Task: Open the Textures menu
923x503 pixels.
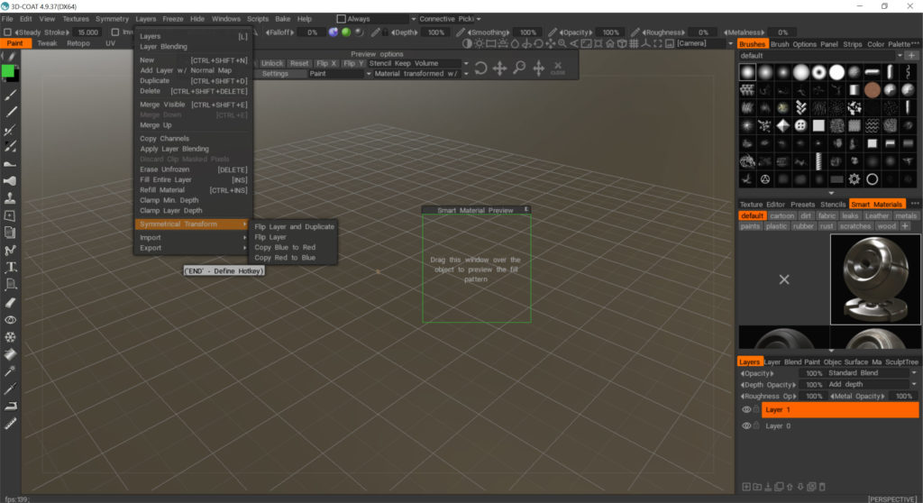Action: coord(76,19)
